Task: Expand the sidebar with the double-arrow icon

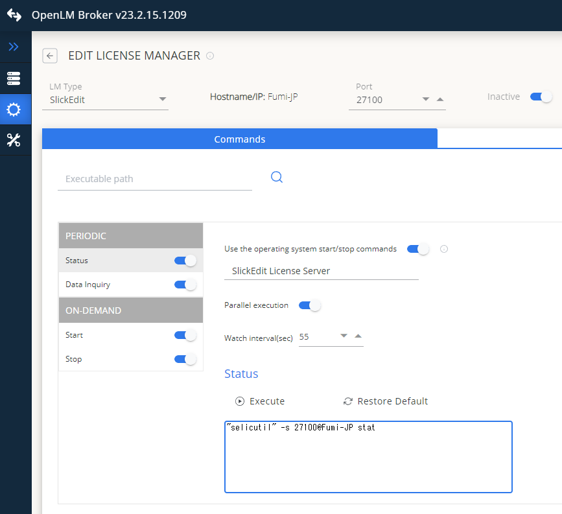Action: point(14,46)
